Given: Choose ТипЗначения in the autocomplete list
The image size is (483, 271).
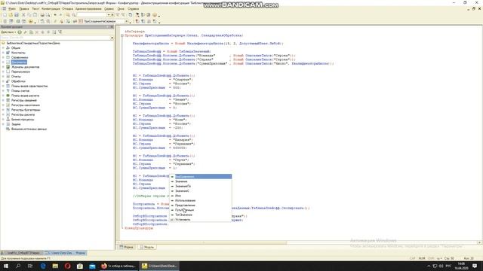Looking at the screenshot, I should point(201,215).
